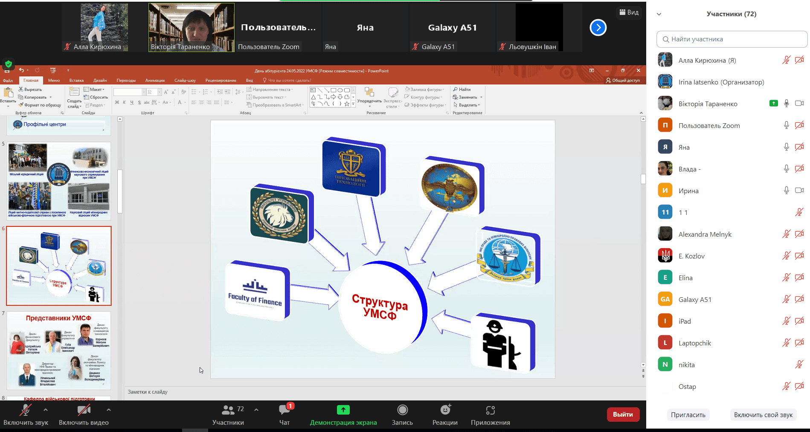This screenshot has width=810, height=432.
Task: Open the Вставка ribbon tab
Action: (76, 81)
